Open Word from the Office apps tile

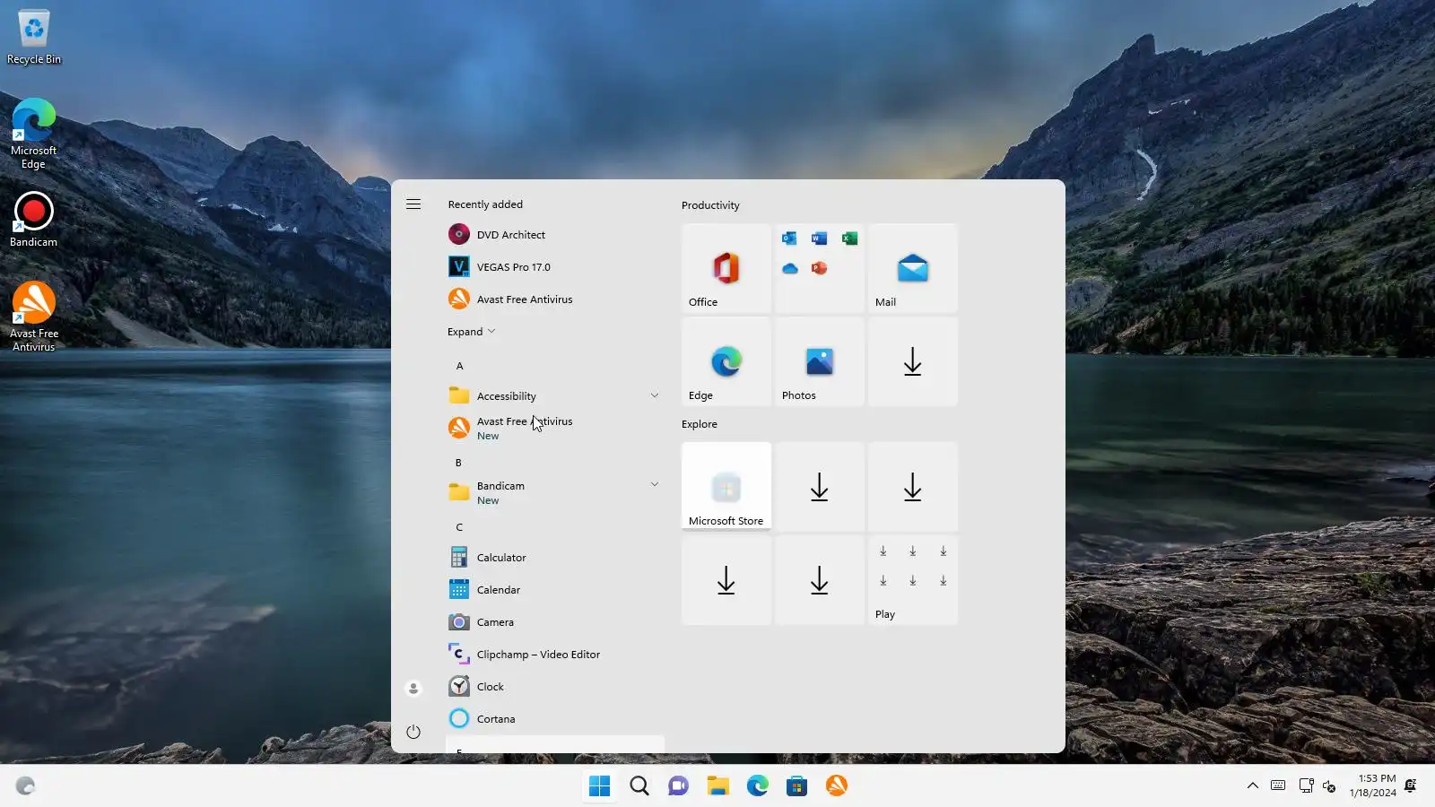click(819, 239)
